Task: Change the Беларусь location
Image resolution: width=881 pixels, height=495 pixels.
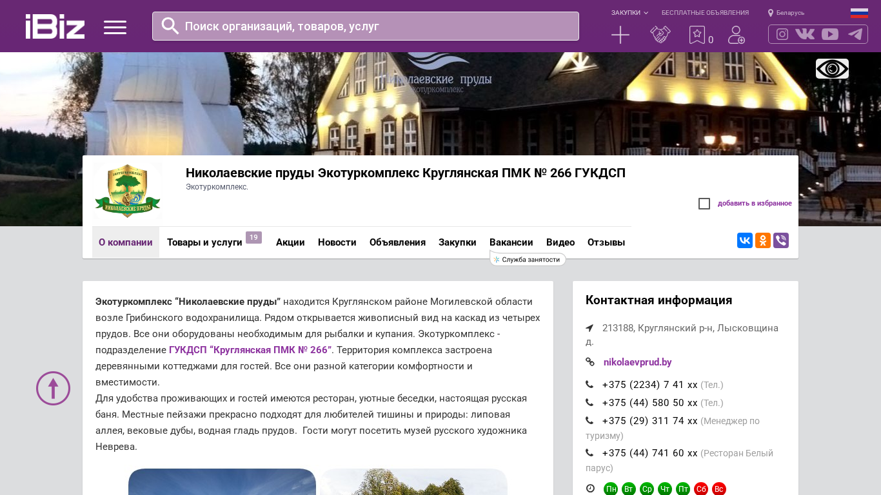Action: click(786, 13)
